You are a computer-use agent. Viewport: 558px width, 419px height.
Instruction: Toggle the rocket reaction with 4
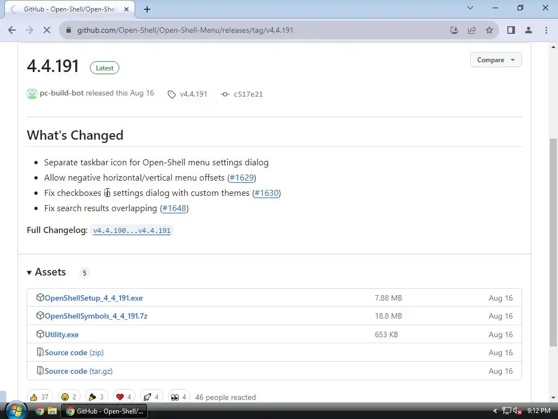coord(151,397)
